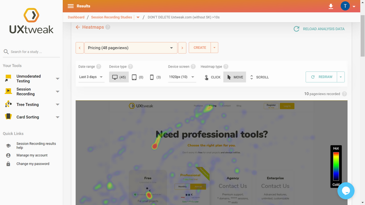Switch heatmap type to CLICK
The image size is (365, 205).
tap(212, 77)
